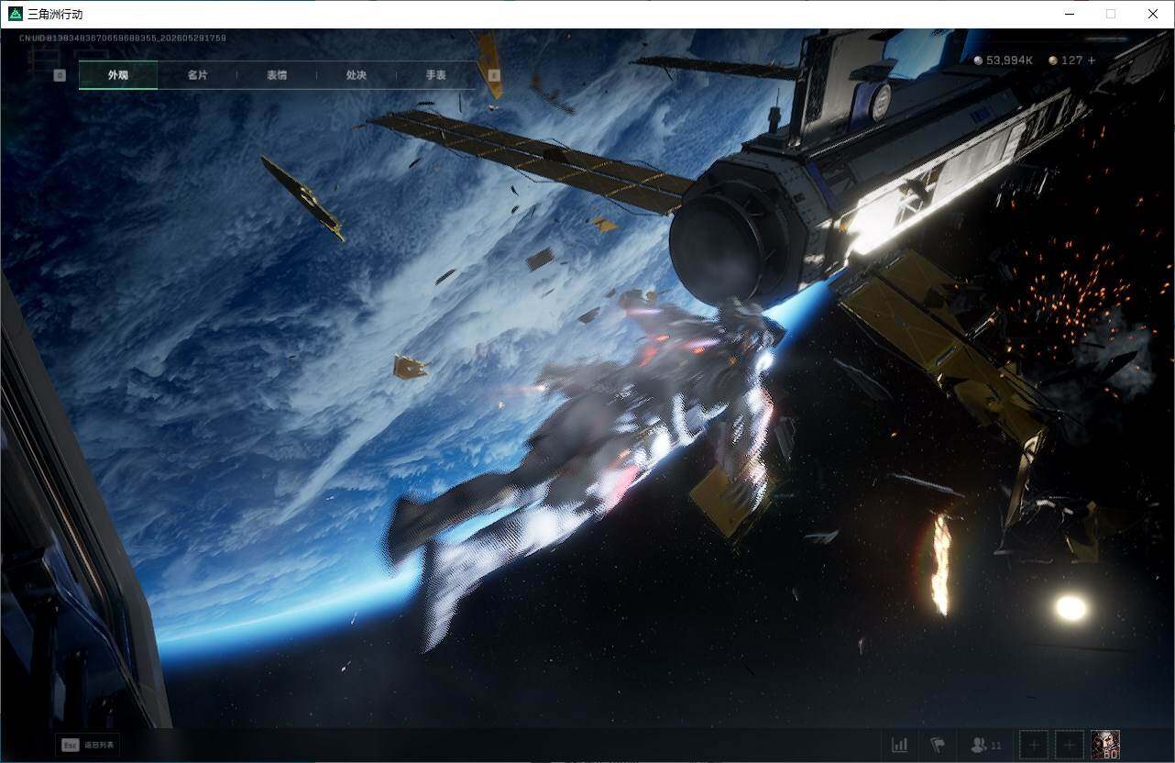Click the E key next-tab icon
This screenshot has height=763, width=1175.
click(x=494, y=75)
